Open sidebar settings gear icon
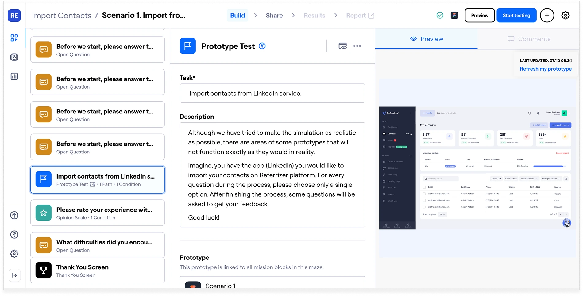583x296 pixels. point(14,254)
